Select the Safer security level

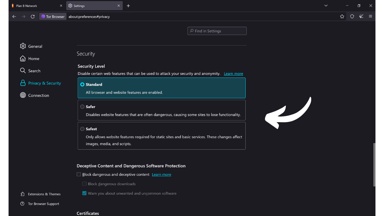tap(82, 106)
